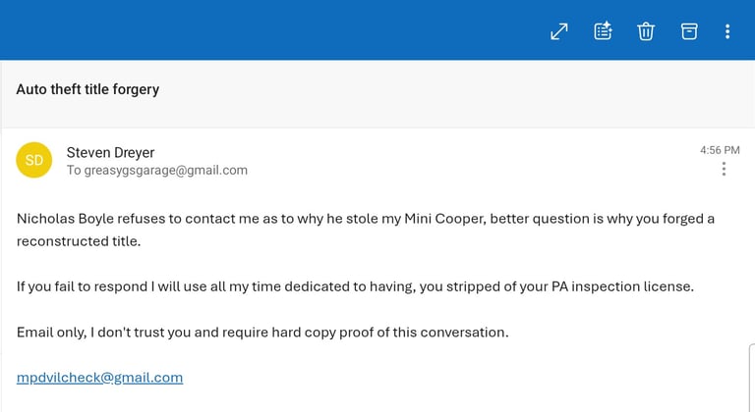Click the Auto theft title forgery subject
This screenshot has height=412, width=755.
[x=87, y=89]
